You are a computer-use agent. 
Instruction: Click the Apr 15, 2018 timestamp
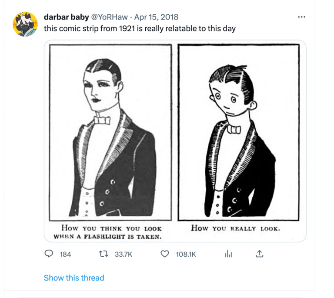tap(156, 17)
